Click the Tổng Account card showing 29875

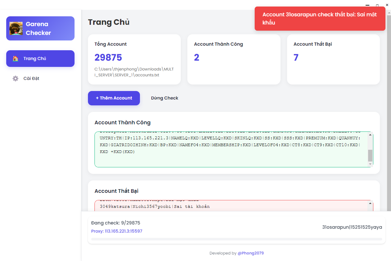pyautogui.click(x=134, y=59)
